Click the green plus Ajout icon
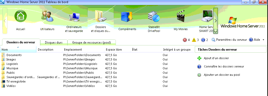This screenshot has height=96, width=268. [x=199, y=58]
